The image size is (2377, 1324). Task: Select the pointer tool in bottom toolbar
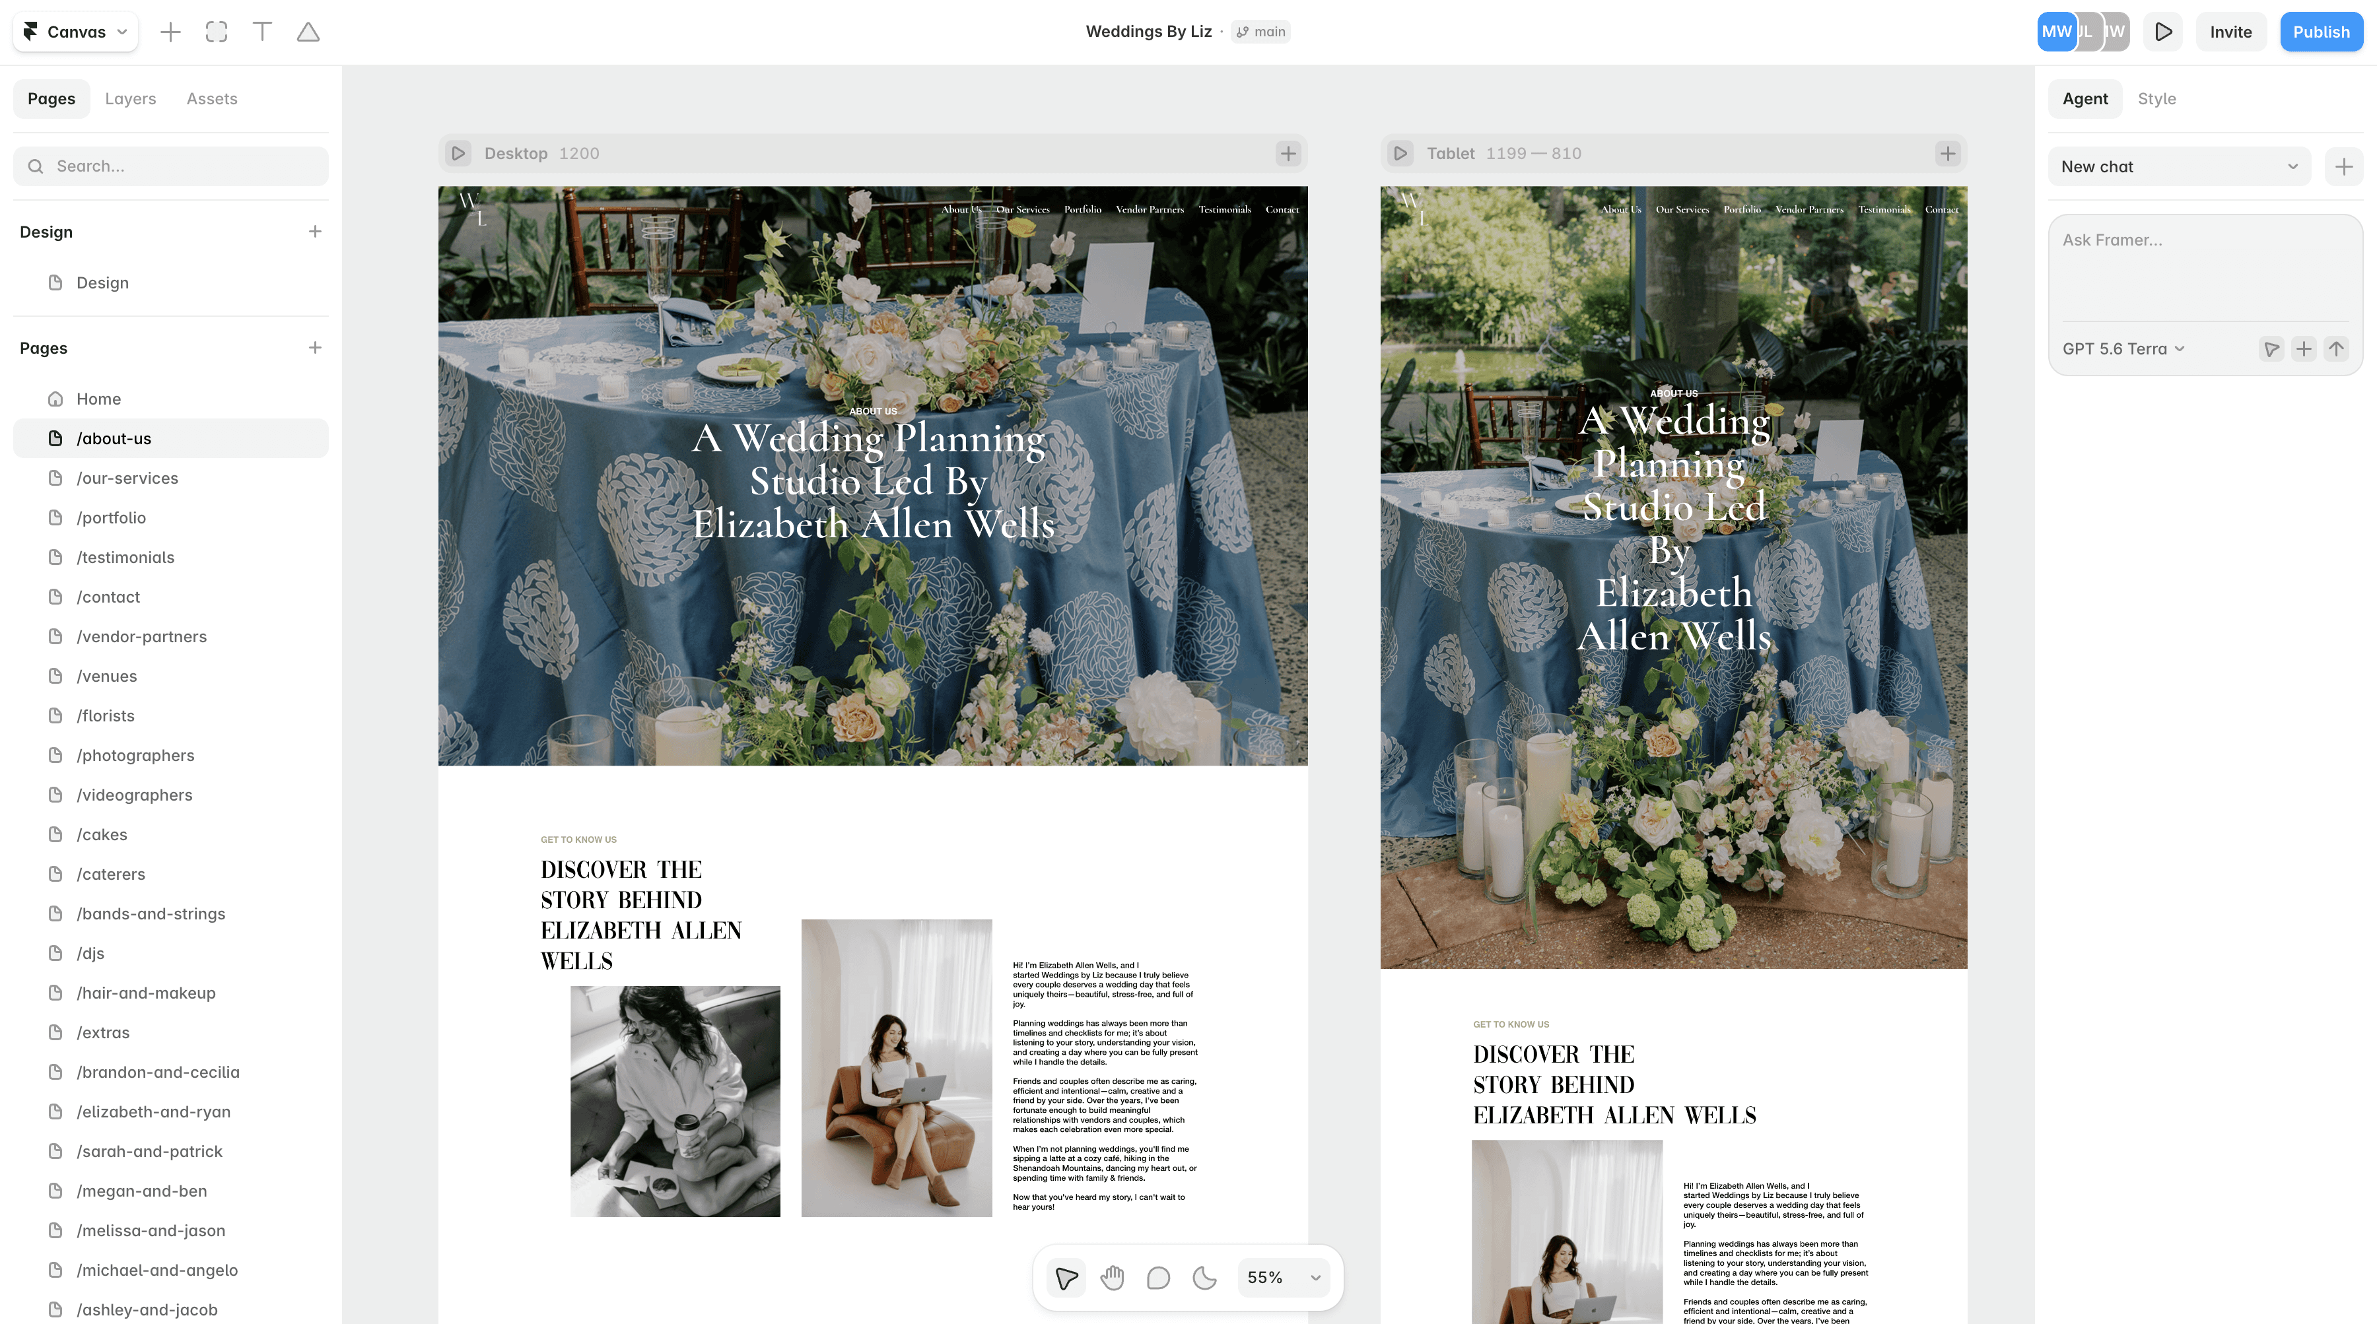click(1067, 1278)
